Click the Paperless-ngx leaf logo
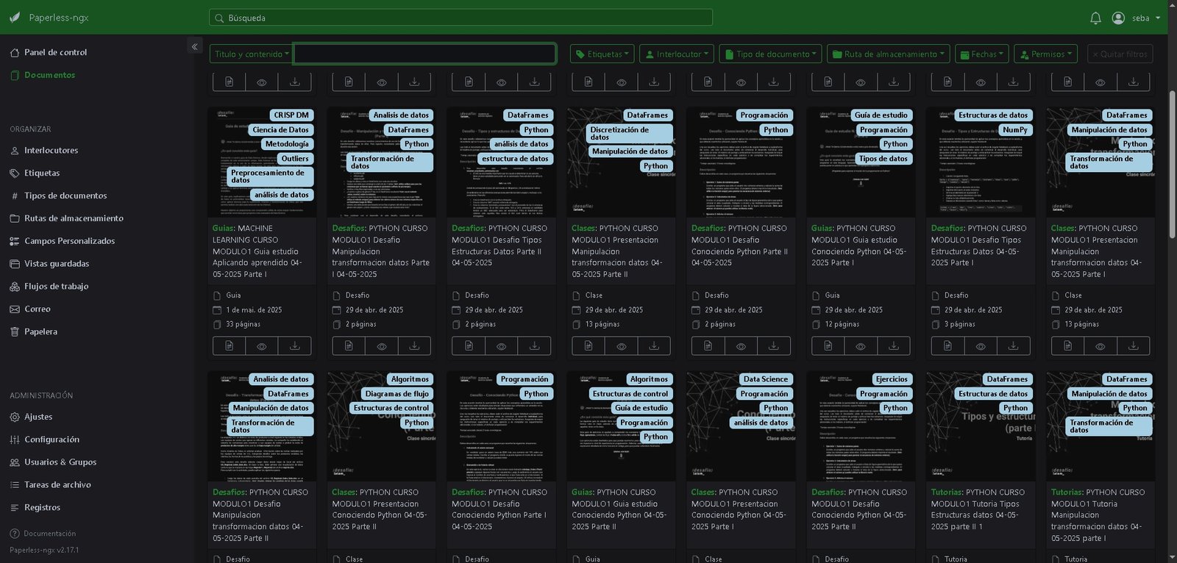 [15, 18]
